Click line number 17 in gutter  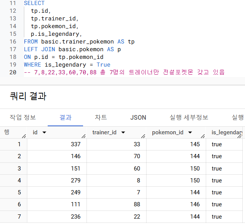point(13,49)
